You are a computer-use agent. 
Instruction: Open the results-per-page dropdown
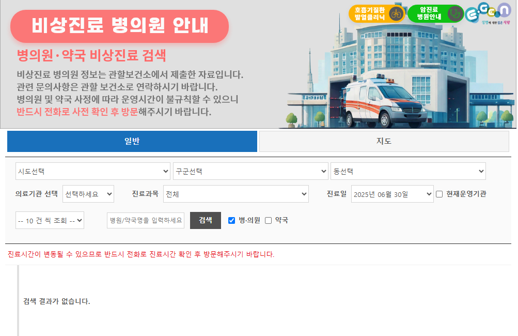(50, 220)
